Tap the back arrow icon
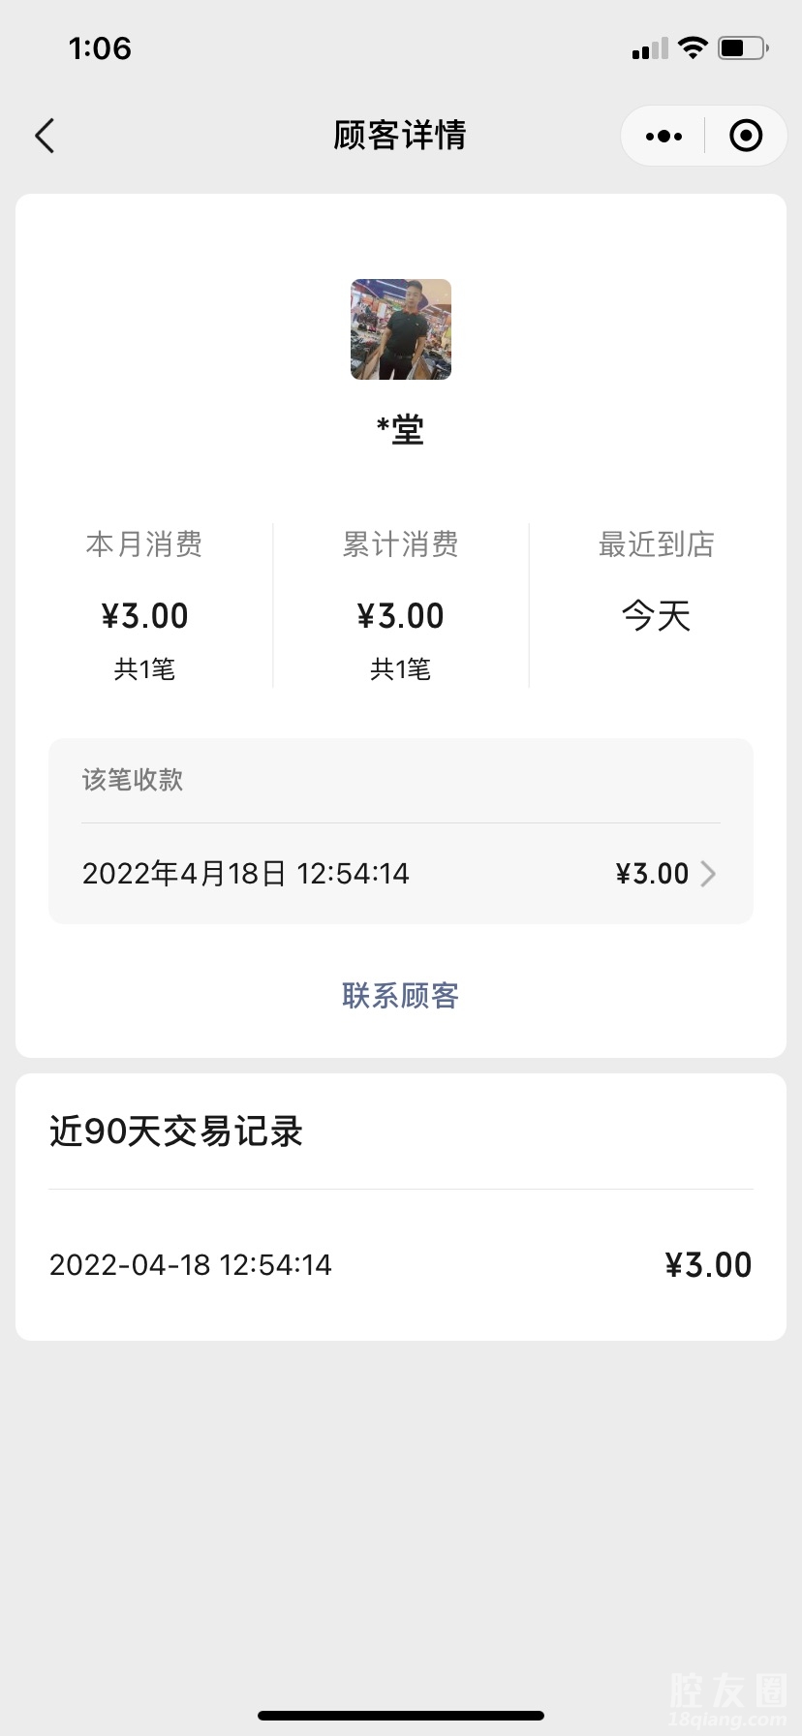The width and height of the screenshot is (802, 1736). point(45,136)
